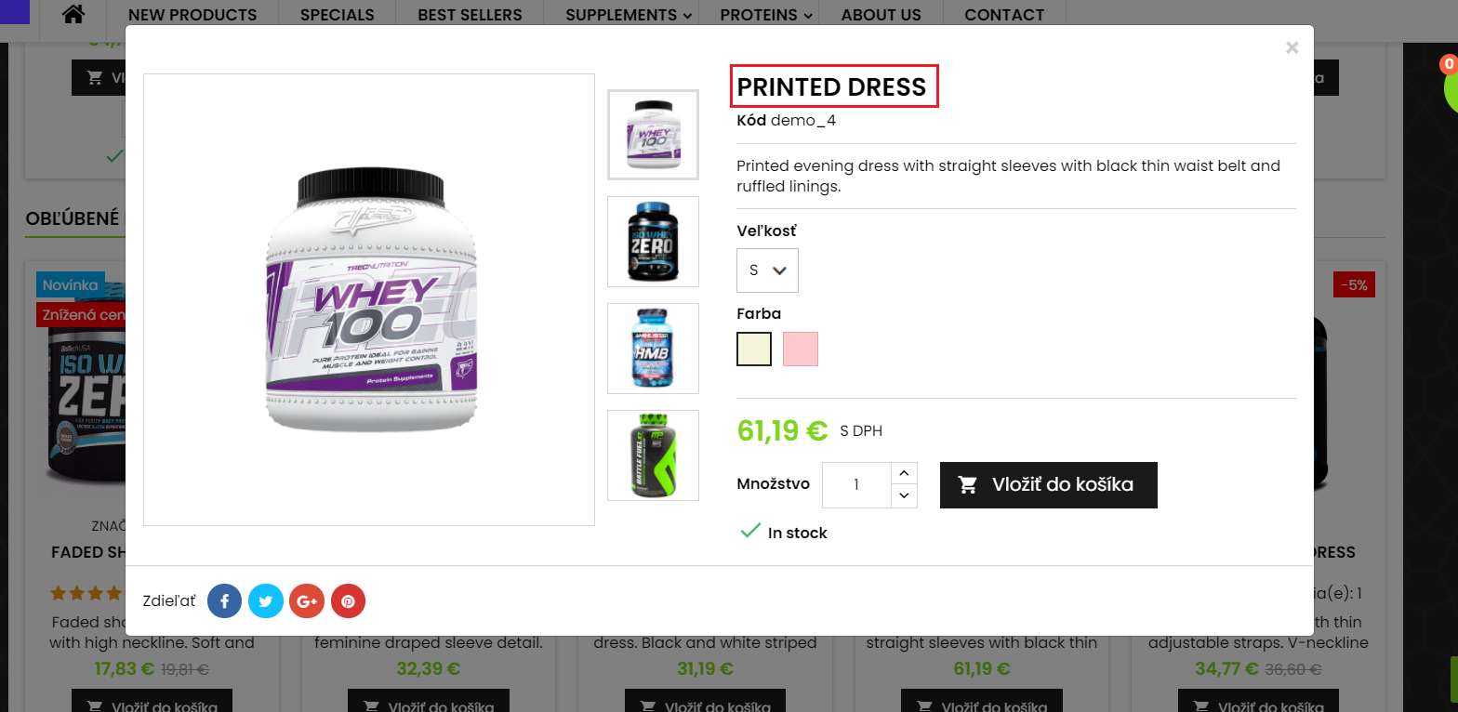Share product on Google Plus
This screenshot has width=1458, height=712.
click(x=307, y=601)
